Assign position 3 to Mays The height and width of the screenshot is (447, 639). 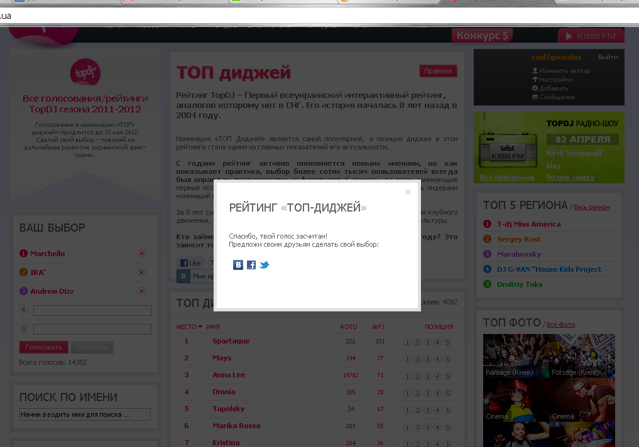[x=427, y=359]
